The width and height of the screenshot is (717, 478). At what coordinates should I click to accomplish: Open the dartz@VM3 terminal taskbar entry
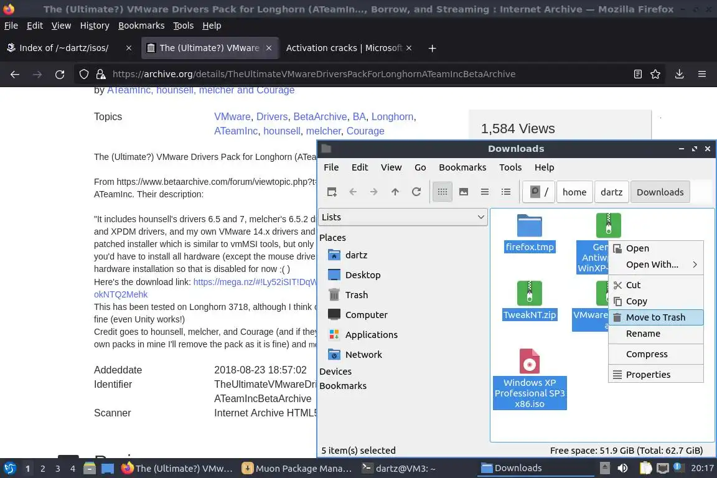click(399, 469)
